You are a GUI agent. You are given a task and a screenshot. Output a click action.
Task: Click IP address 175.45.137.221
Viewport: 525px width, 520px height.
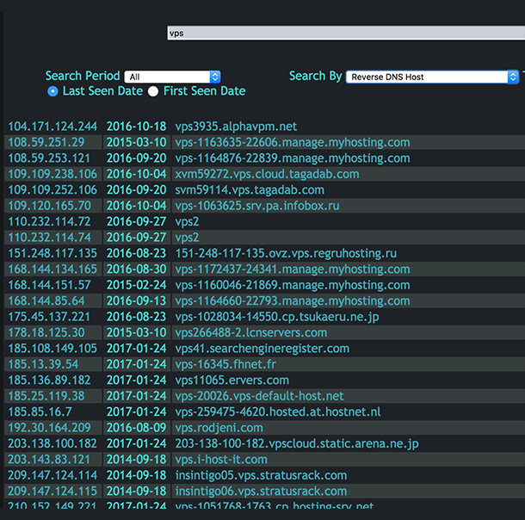point(49,317)
